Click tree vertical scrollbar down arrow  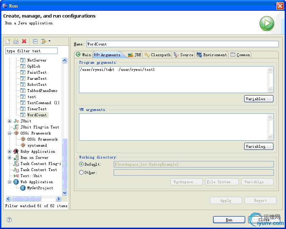click(x=65, y=193)
